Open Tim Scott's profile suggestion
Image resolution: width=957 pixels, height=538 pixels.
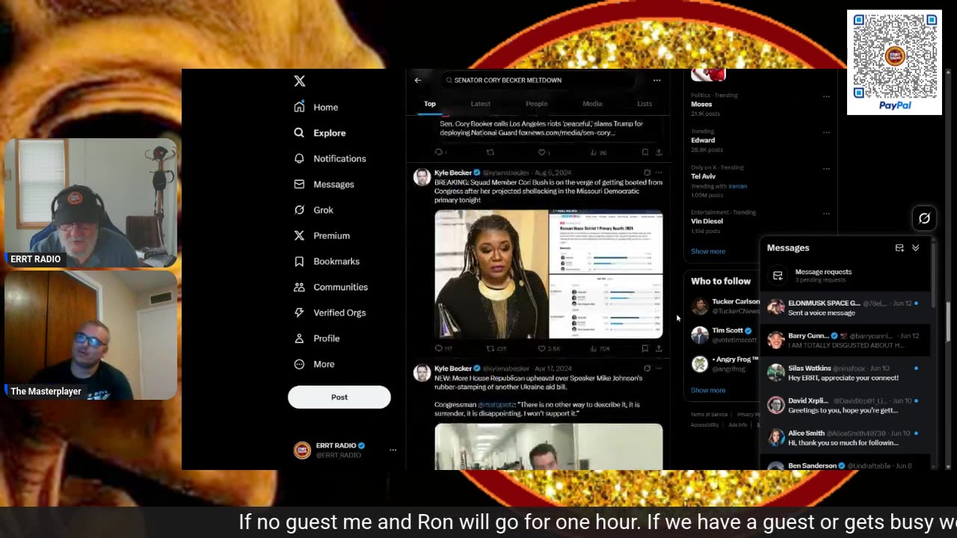coord(724,335)
